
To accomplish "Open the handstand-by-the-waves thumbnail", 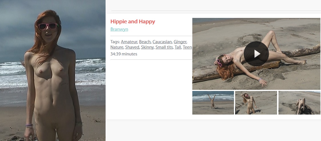I will click(x=213, y=103).
